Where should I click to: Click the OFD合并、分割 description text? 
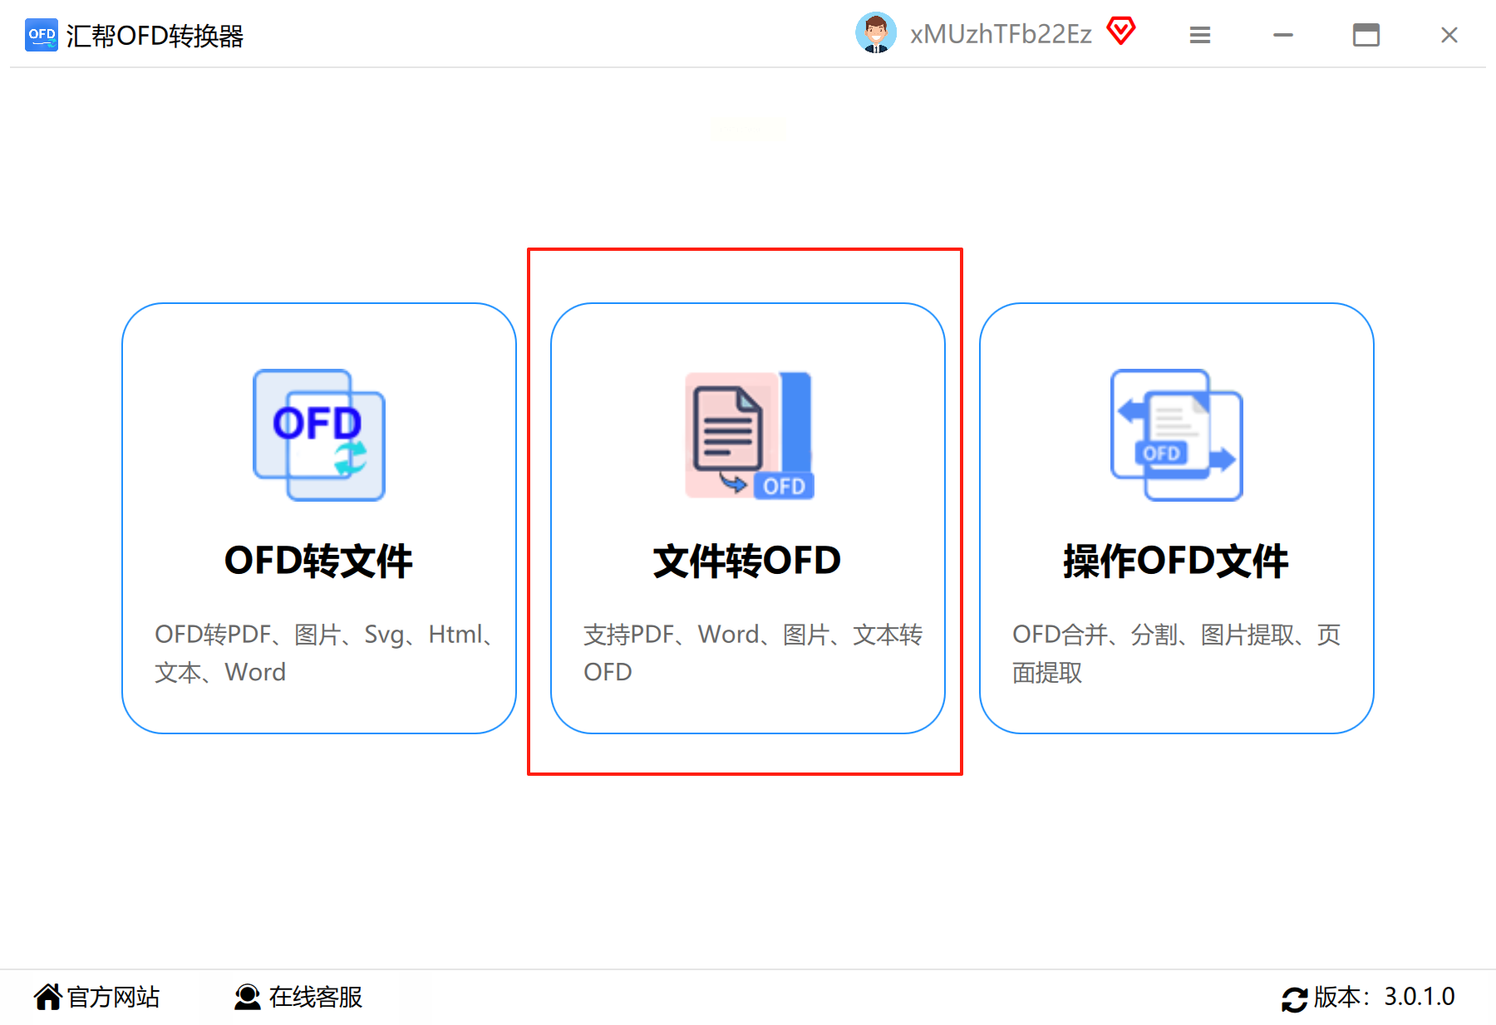coord(1177,653)
